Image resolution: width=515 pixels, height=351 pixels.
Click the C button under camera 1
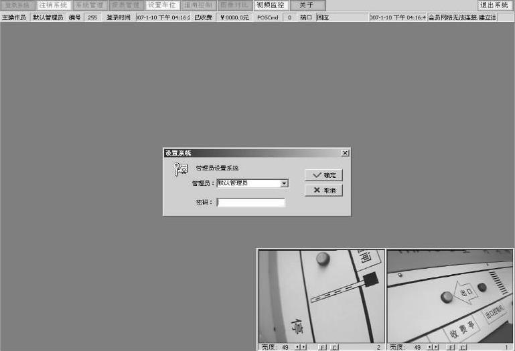[463, 348]
